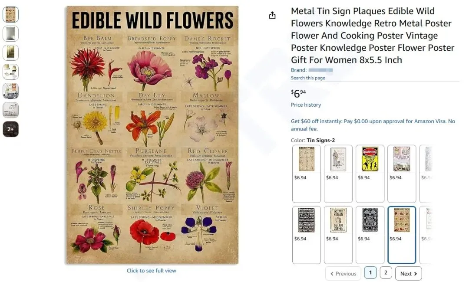Select the first Edible Wild Flowers thumbnail
The width and height of the screenshot is (469, 282).
click(10, 14)
